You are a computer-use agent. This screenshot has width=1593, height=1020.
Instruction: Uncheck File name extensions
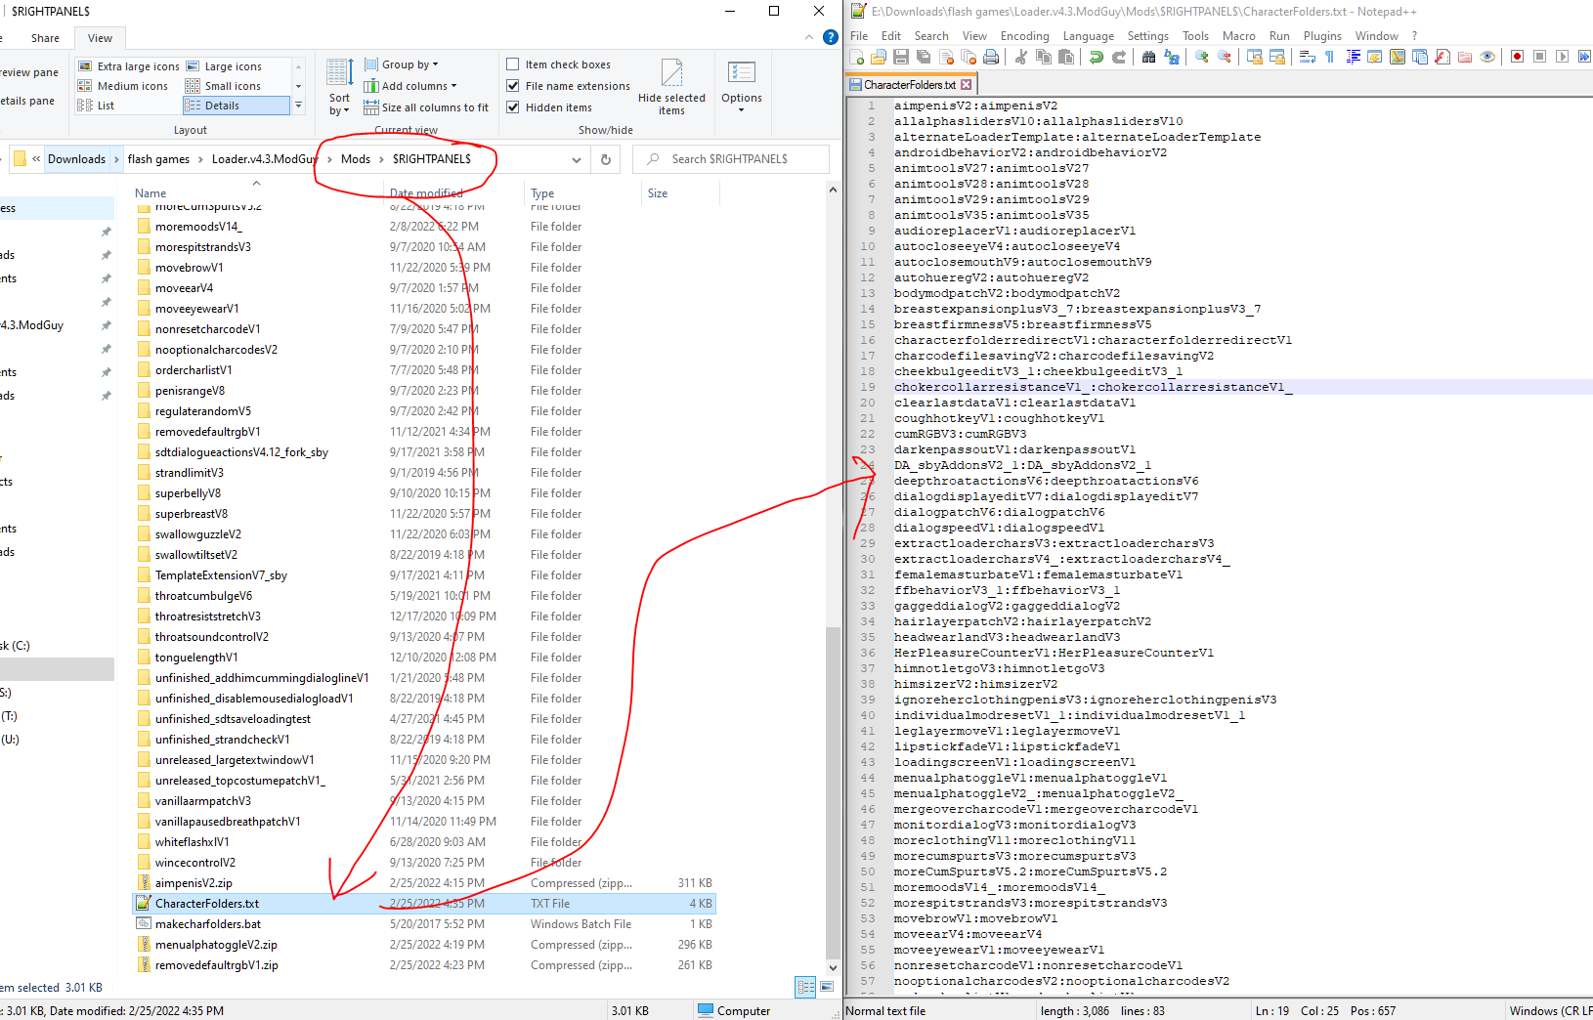coord(513,86)
